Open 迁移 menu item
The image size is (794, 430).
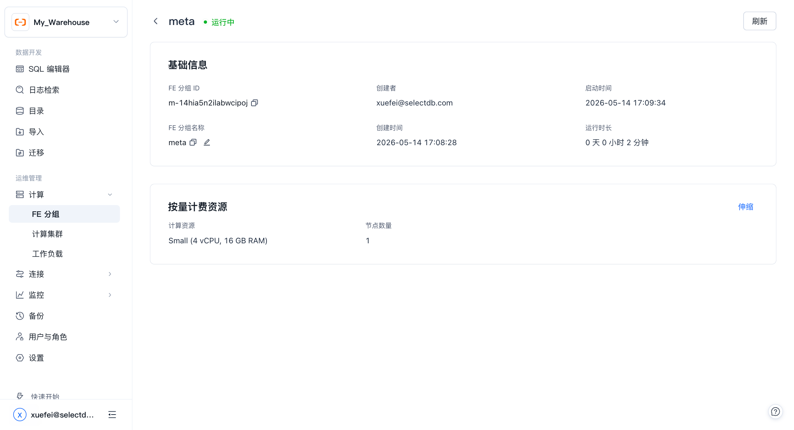64,153
